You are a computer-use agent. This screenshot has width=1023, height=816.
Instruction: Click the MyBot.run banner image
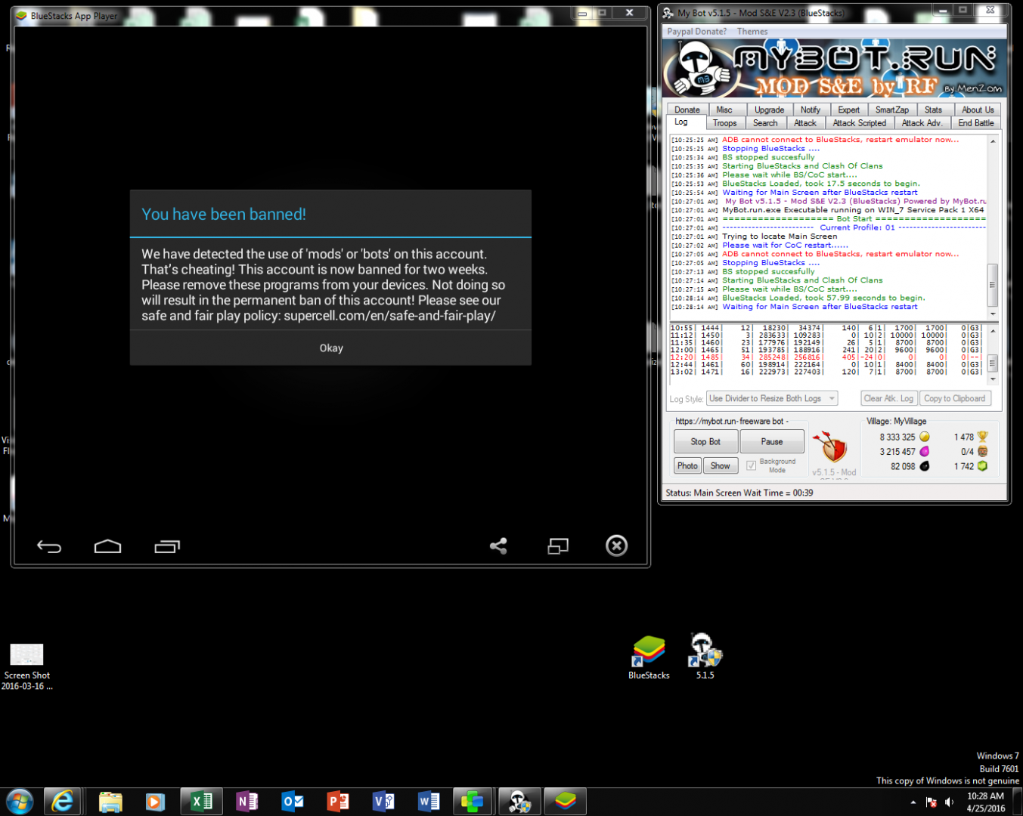point(835,69)
